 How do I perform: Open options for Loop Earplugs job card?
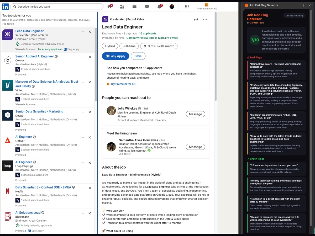[x=83, y=163]
